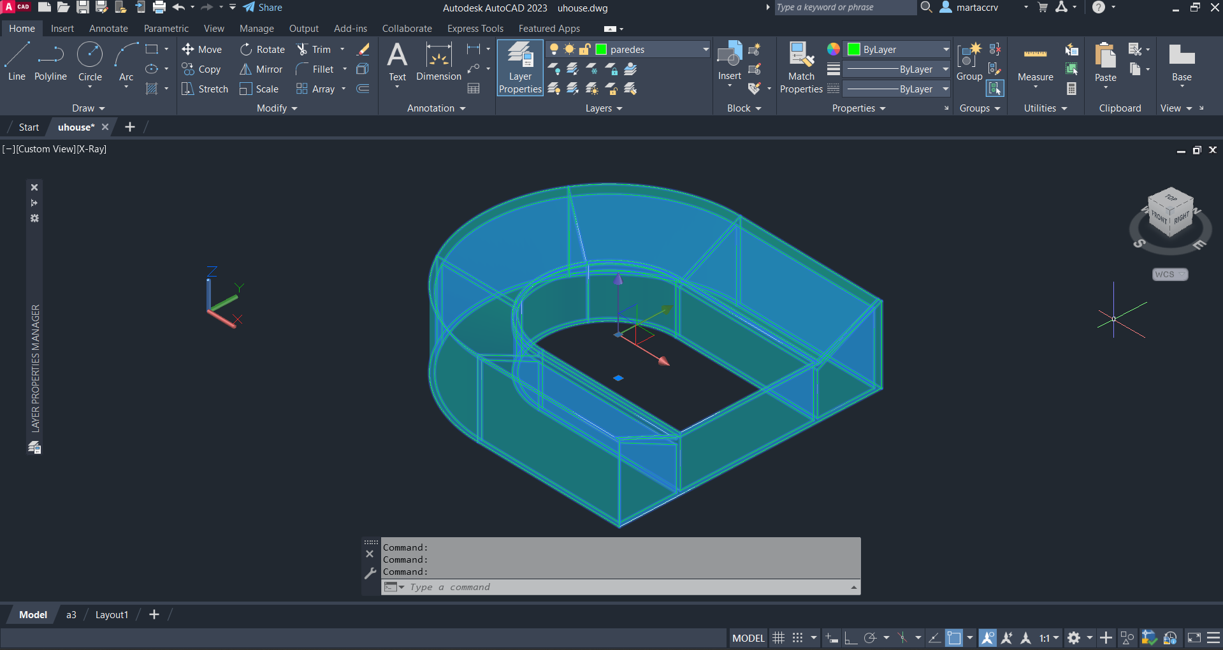Click the Dimension annotation tool

tap(438, 61)
